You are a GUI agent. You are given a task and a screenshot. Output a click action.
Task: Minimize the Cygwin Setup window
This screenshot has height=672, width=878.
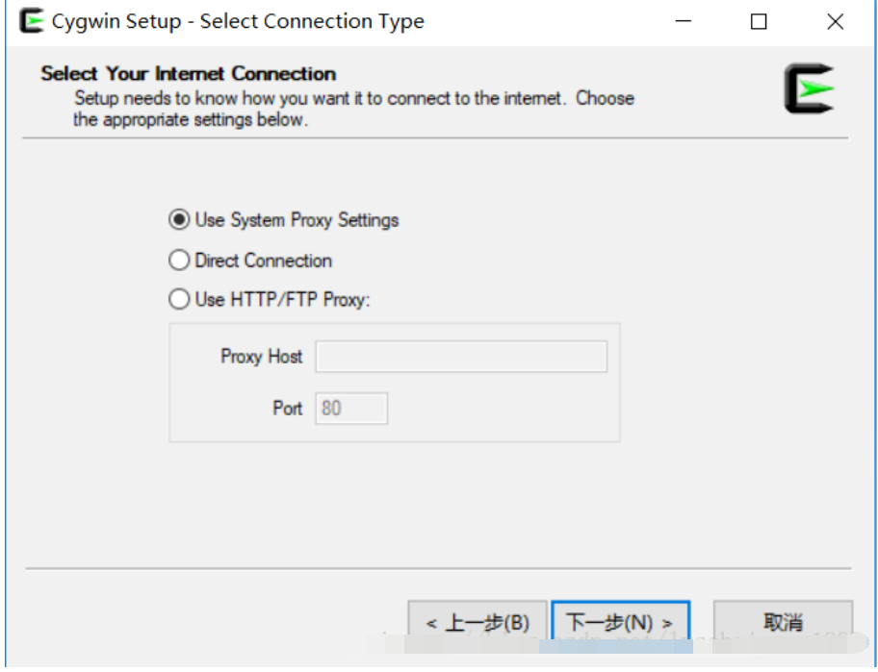(684, 21)
